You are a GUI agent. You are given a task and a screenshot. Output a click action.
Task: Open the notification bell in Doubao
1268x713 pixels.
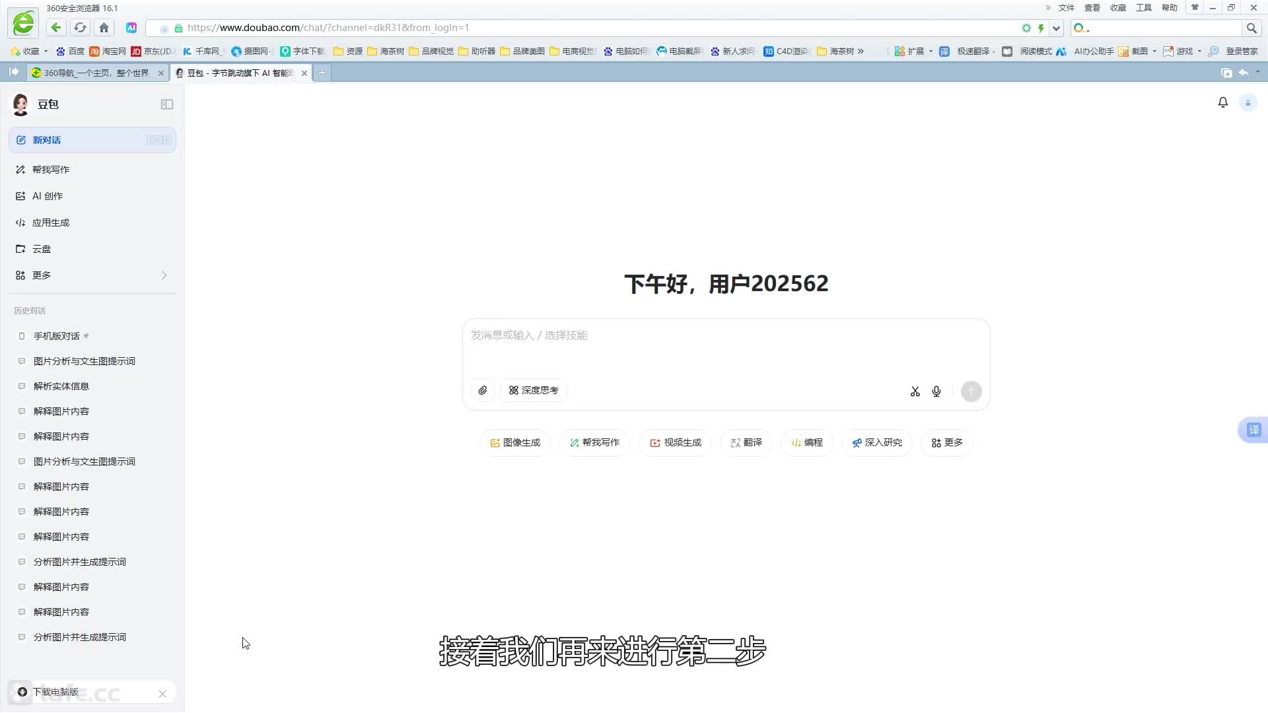1222,102
